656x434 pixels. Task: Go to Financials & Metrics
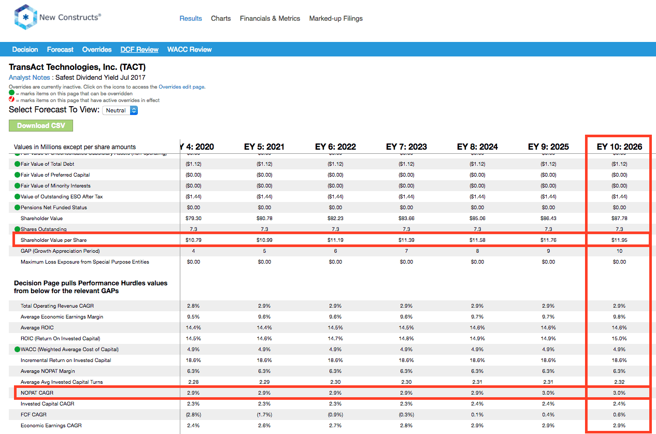pos(270,19)
